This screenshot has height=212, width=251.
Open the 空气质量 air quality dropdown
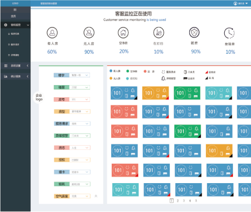[80, 196]
